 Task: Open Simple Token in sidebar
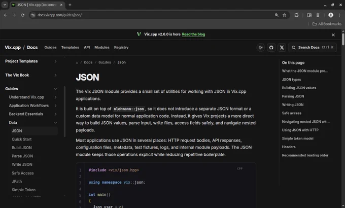pos(23,190)
